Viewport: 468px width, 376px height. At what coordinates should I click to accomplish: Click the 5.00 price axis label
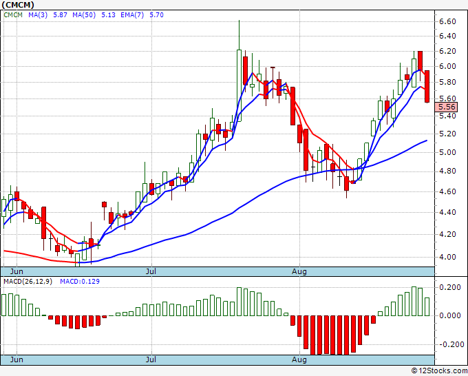(x=447, y=152)
